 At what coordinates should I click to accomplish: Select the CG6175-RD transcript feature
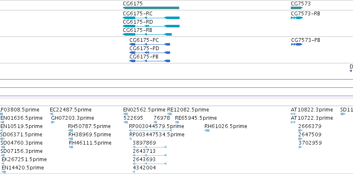(151, 26)
